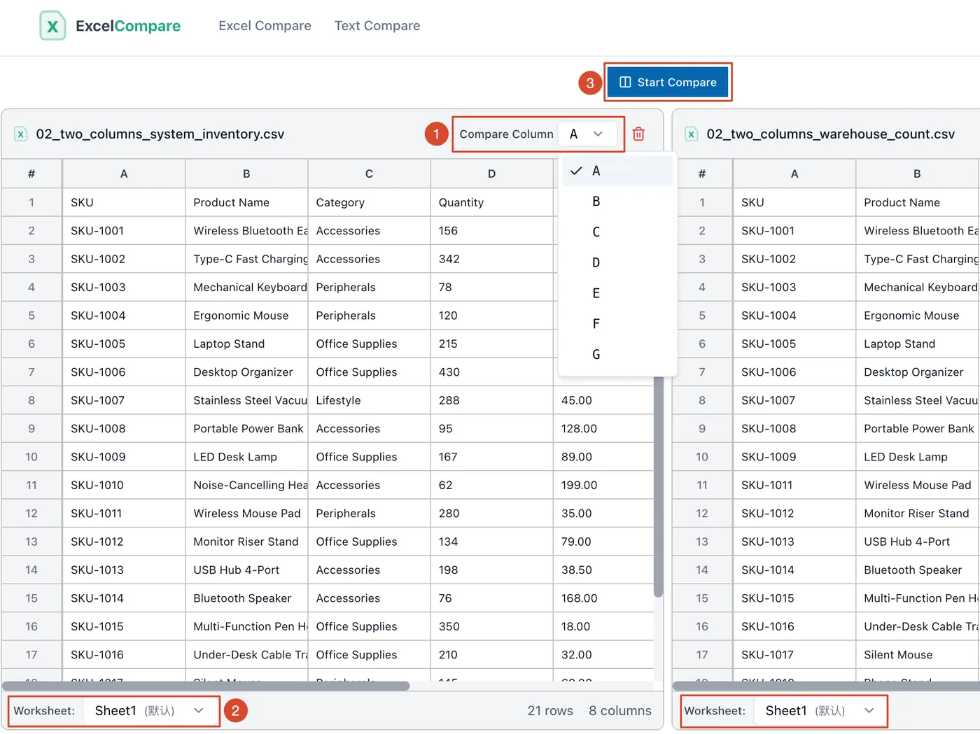Click the Quantity header cell

click(x=491, y=202)
